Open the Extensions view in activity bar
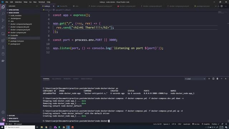The width and height of the screenshot is (229, 129). [3, 40]
